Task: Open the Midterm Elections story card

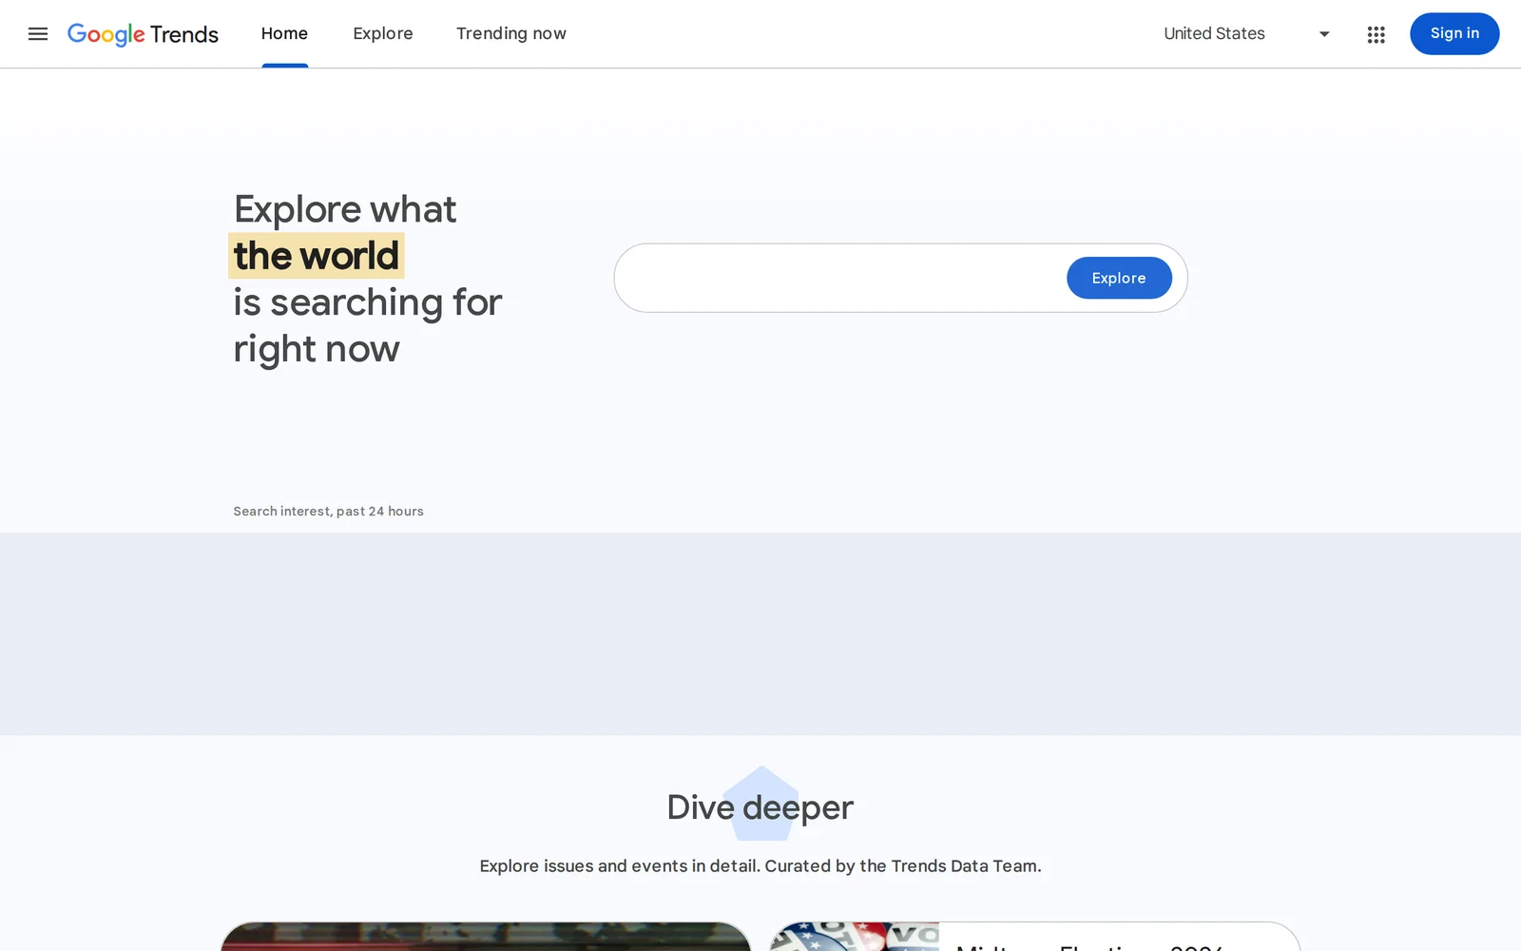Action: (x=1034, y=937)
